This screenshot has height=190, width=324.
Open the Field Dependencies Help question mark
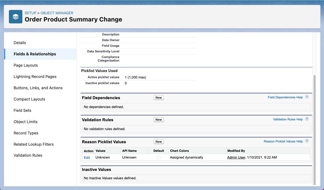point(307,97)
